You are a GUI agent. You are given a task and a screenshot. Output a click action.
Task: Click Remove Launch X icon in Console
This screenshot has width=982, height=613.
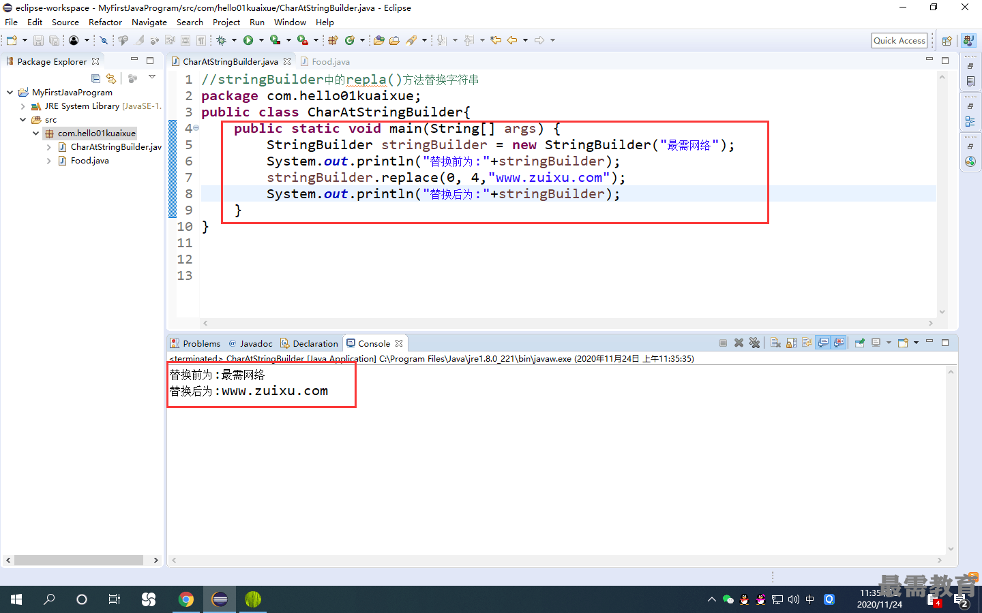pos(739,343)
